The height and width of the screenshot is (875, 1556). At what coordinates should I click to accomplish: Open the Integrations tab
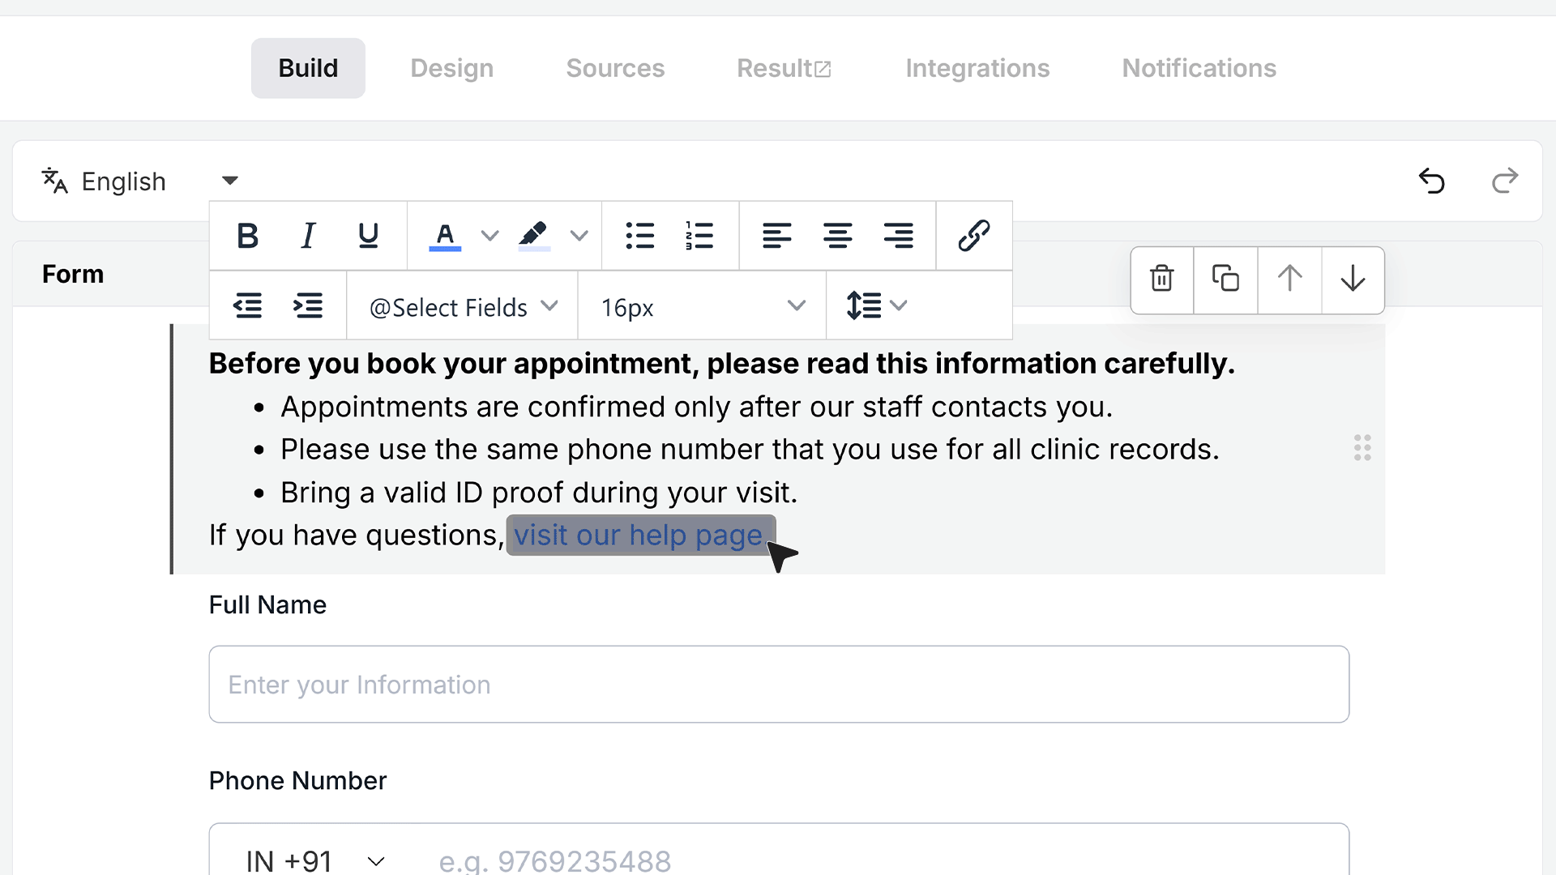(977, 68)
